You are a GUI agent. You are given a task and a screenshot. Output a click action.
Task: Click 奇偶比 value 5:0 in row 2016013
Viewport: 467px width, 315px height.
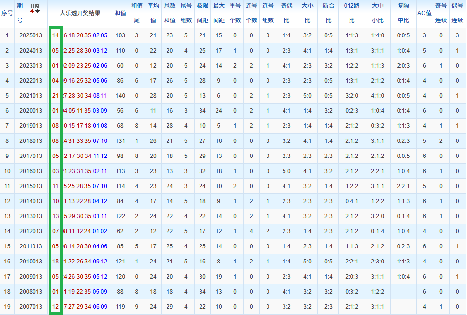click(286, 171)
